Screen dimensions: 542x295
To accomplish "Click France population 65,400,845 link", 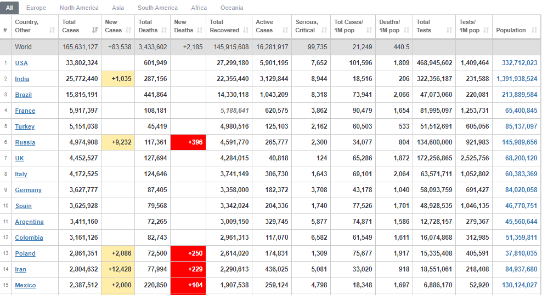I will click(x=521, y=111).
